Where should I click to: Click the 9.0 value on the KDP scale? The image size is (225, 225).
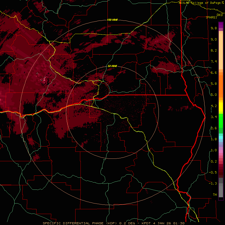pyautogui.click(x=214, y=39)
